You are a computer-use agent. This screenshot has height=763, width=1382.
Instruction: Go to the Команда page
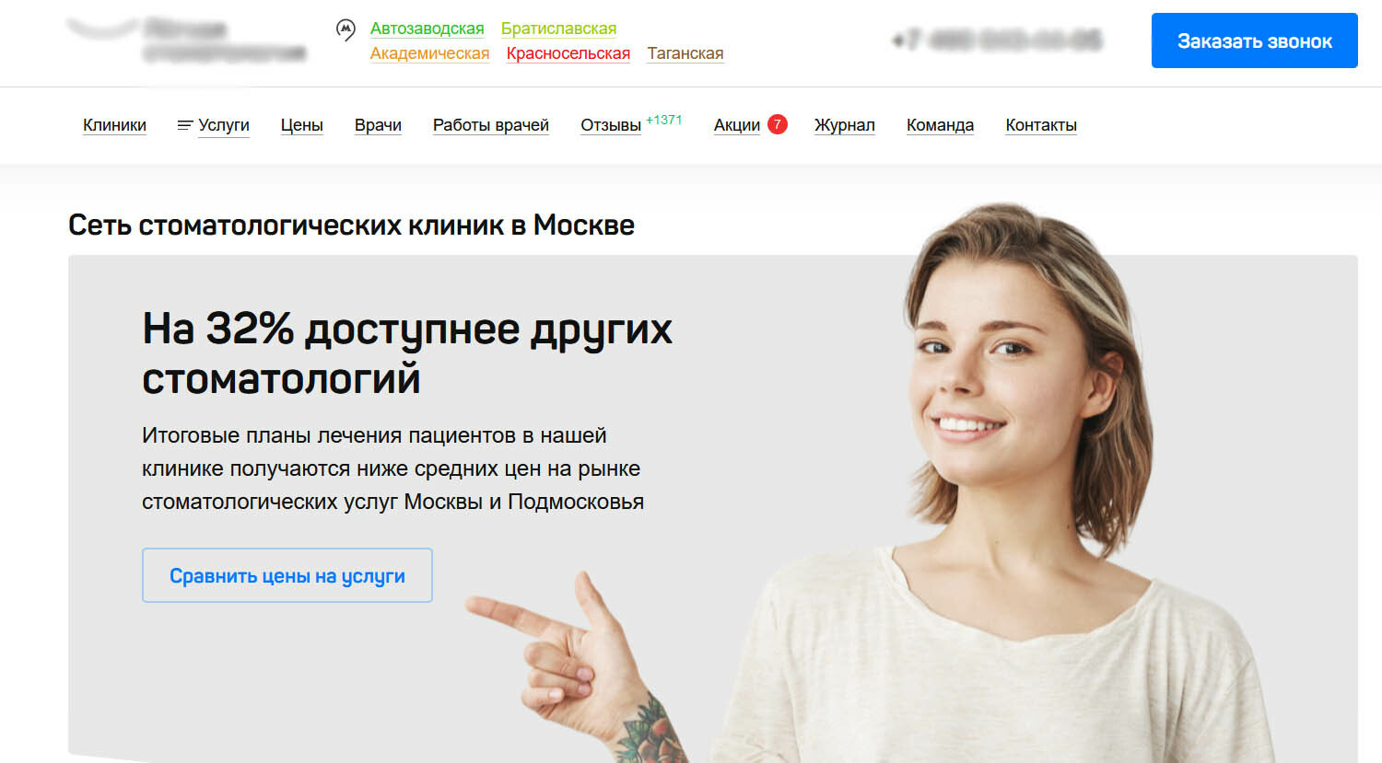940,125
